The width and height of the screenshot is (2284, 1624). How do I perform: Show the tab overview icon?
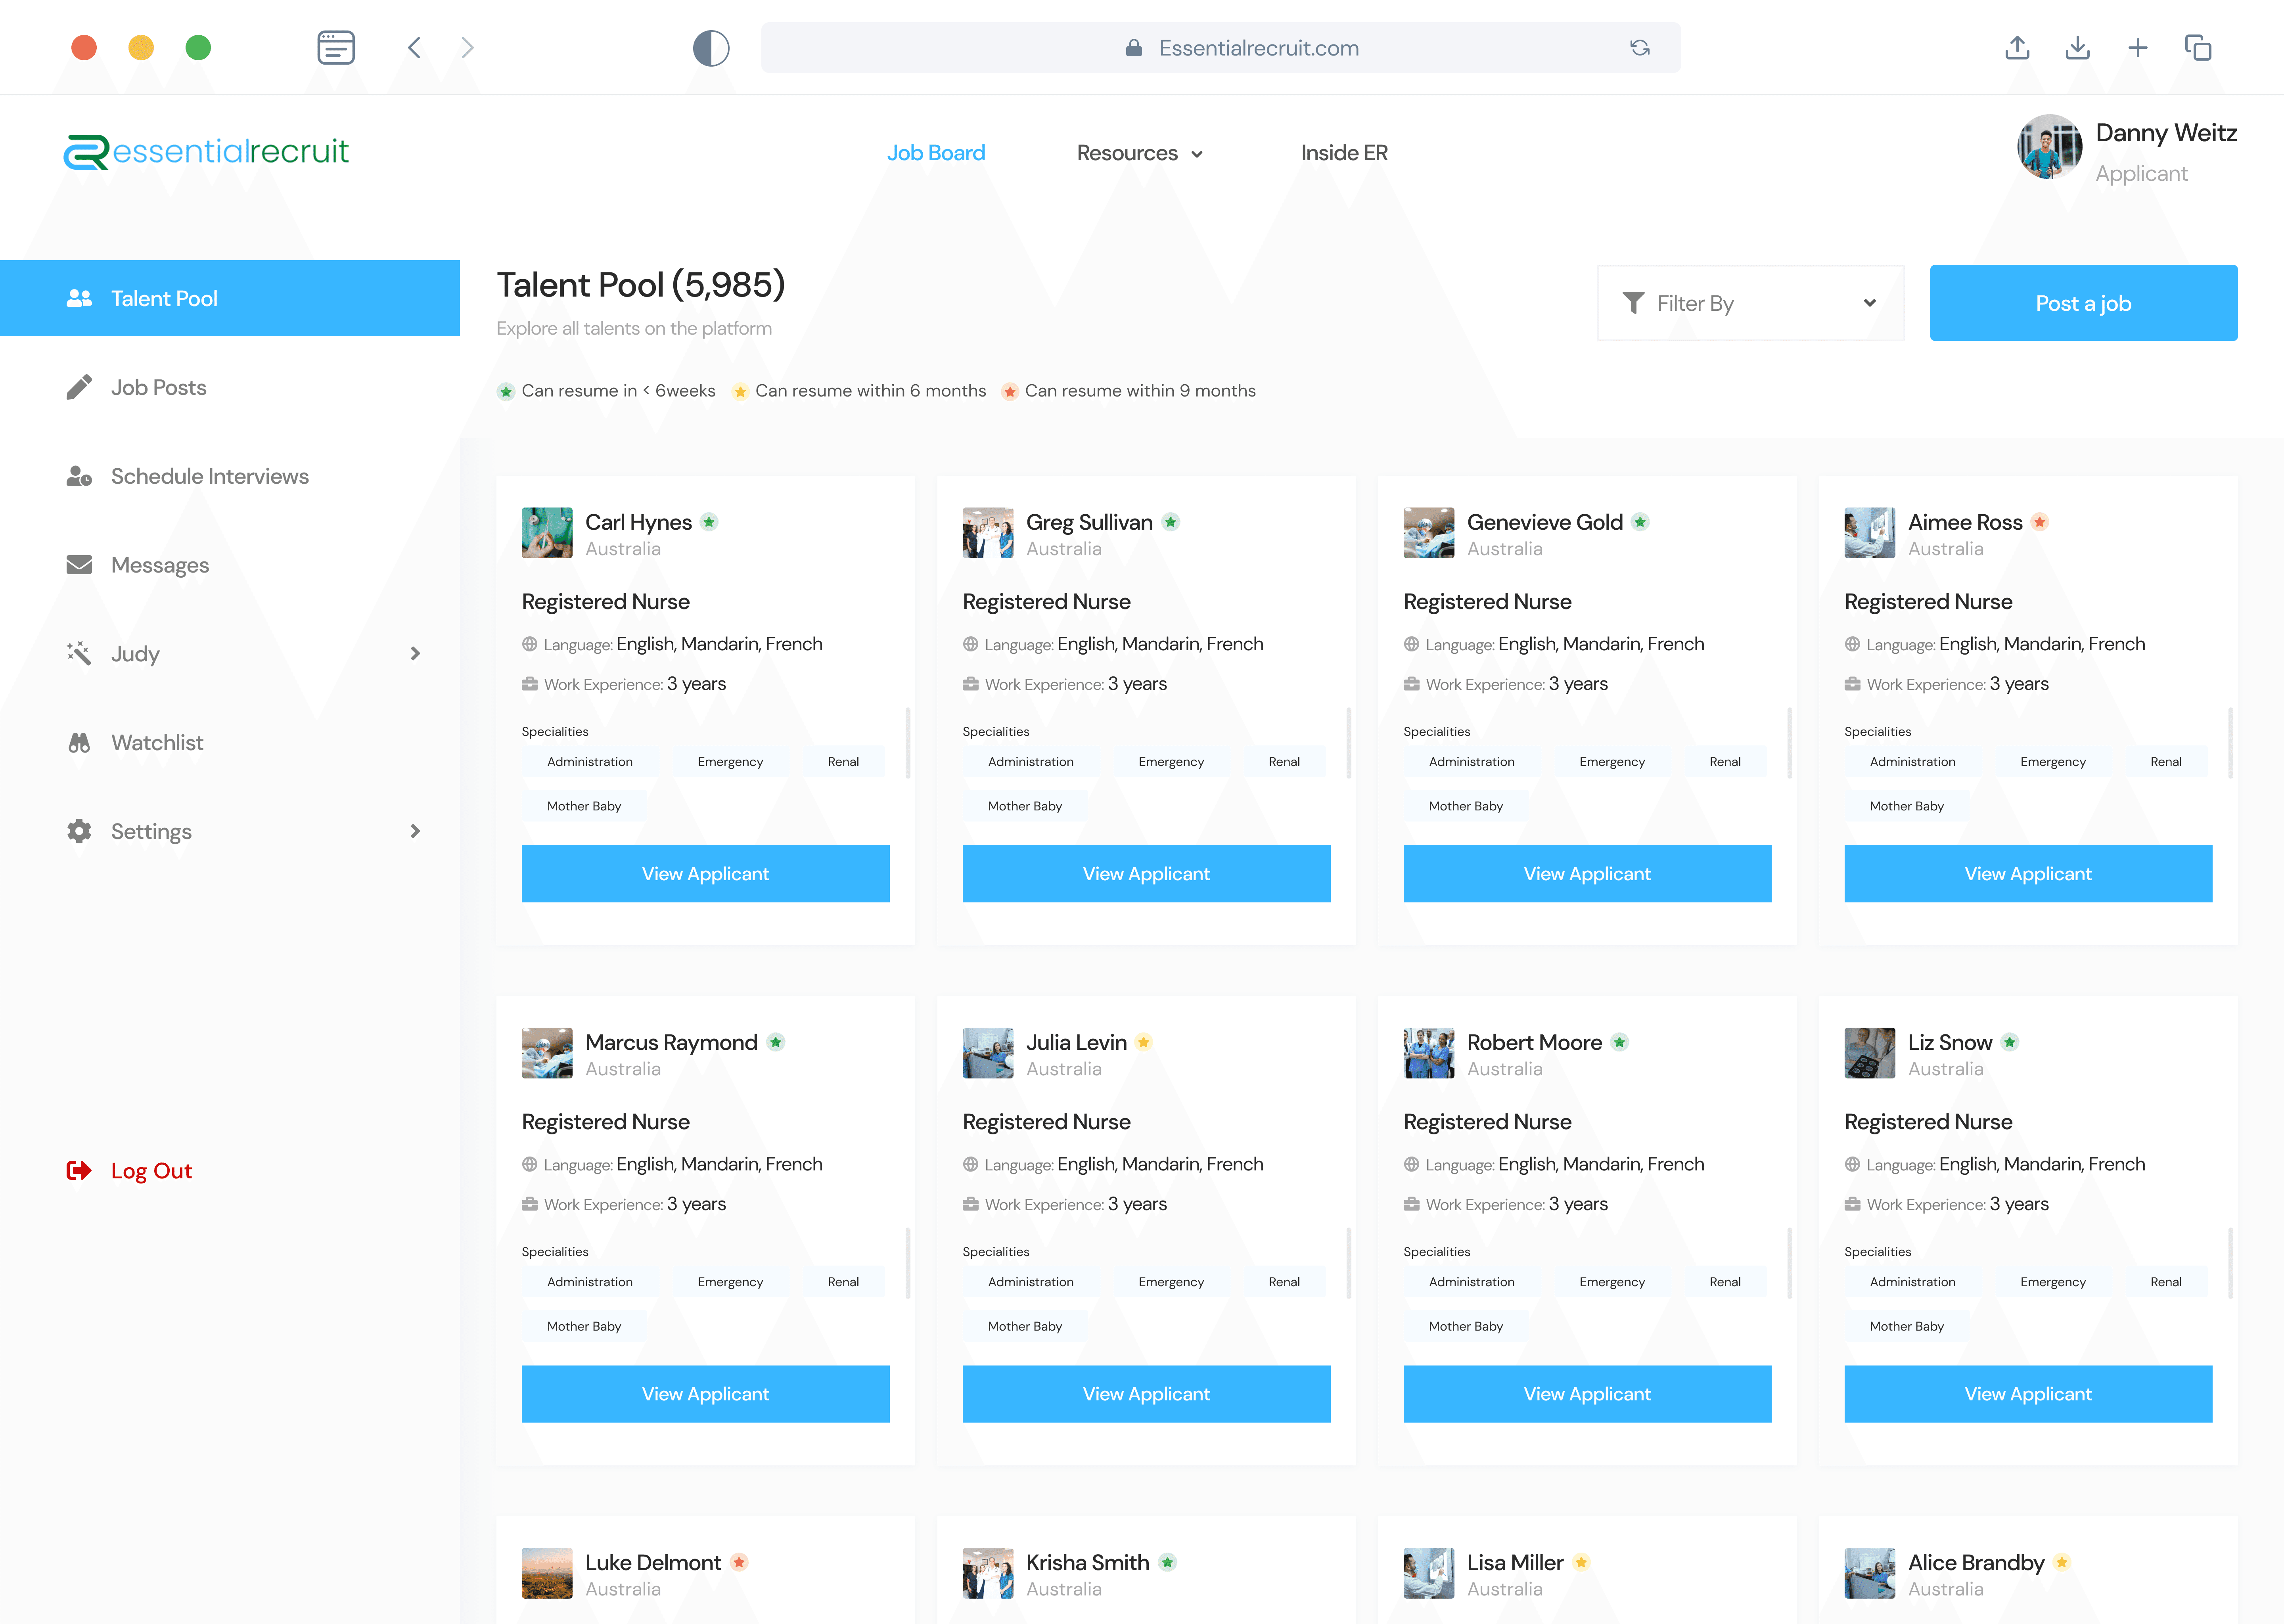coord(2198,47)
